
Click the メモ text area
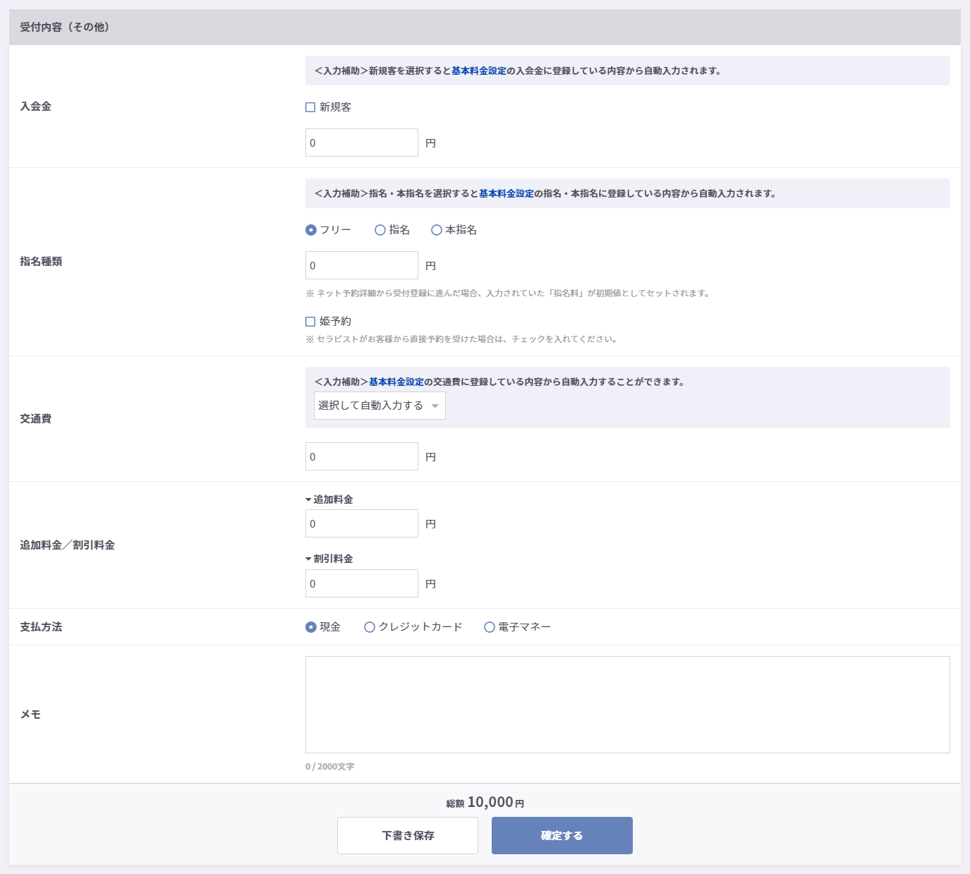point(627,705)
